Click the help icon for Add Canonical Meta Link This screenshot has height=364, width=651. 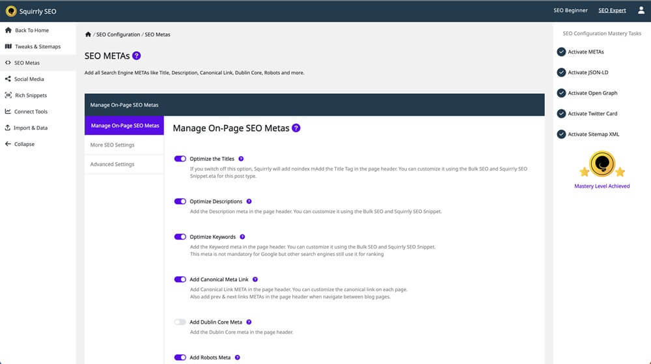tap(255, 279)
